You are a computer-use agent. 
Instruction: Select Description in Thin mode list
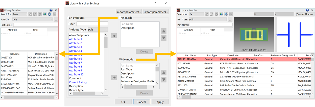click(x=128, y=28)
